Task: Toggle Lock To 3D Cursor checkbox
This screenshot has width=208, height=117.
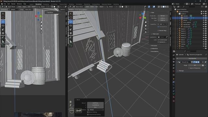Action: click(x=158, y=40)
